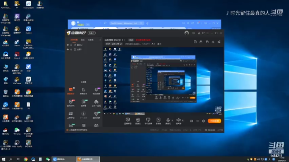Viewport: 289px width, 162px height.
Task: Switch to the third scene tab in the sidebar
Action: tap(90, 40)
